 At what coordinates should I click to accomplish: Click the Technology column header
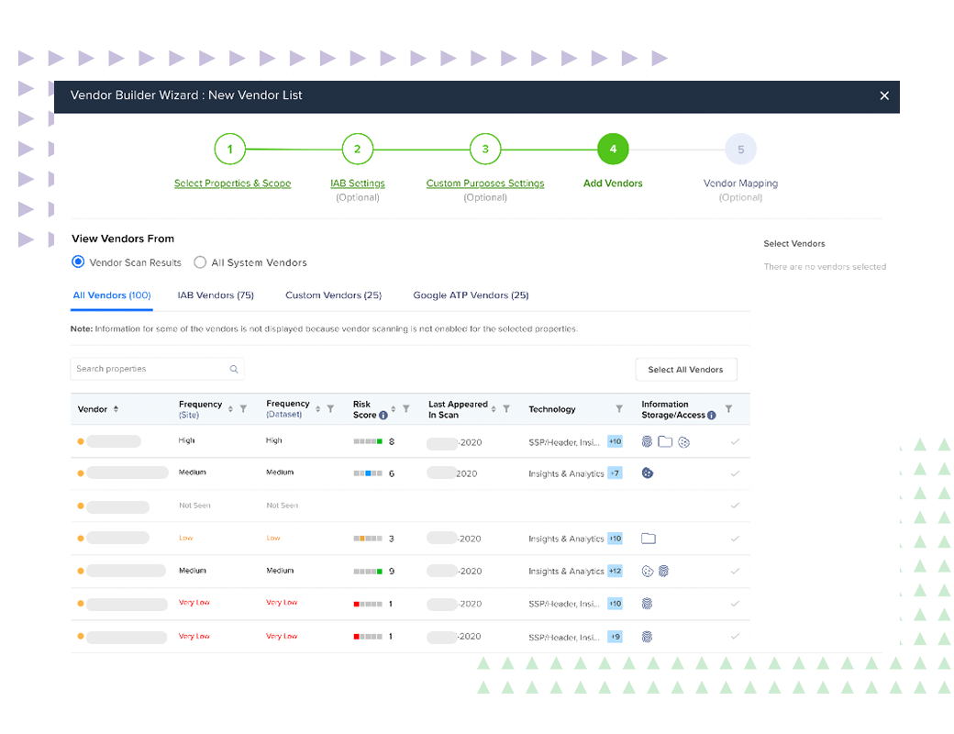552,409
